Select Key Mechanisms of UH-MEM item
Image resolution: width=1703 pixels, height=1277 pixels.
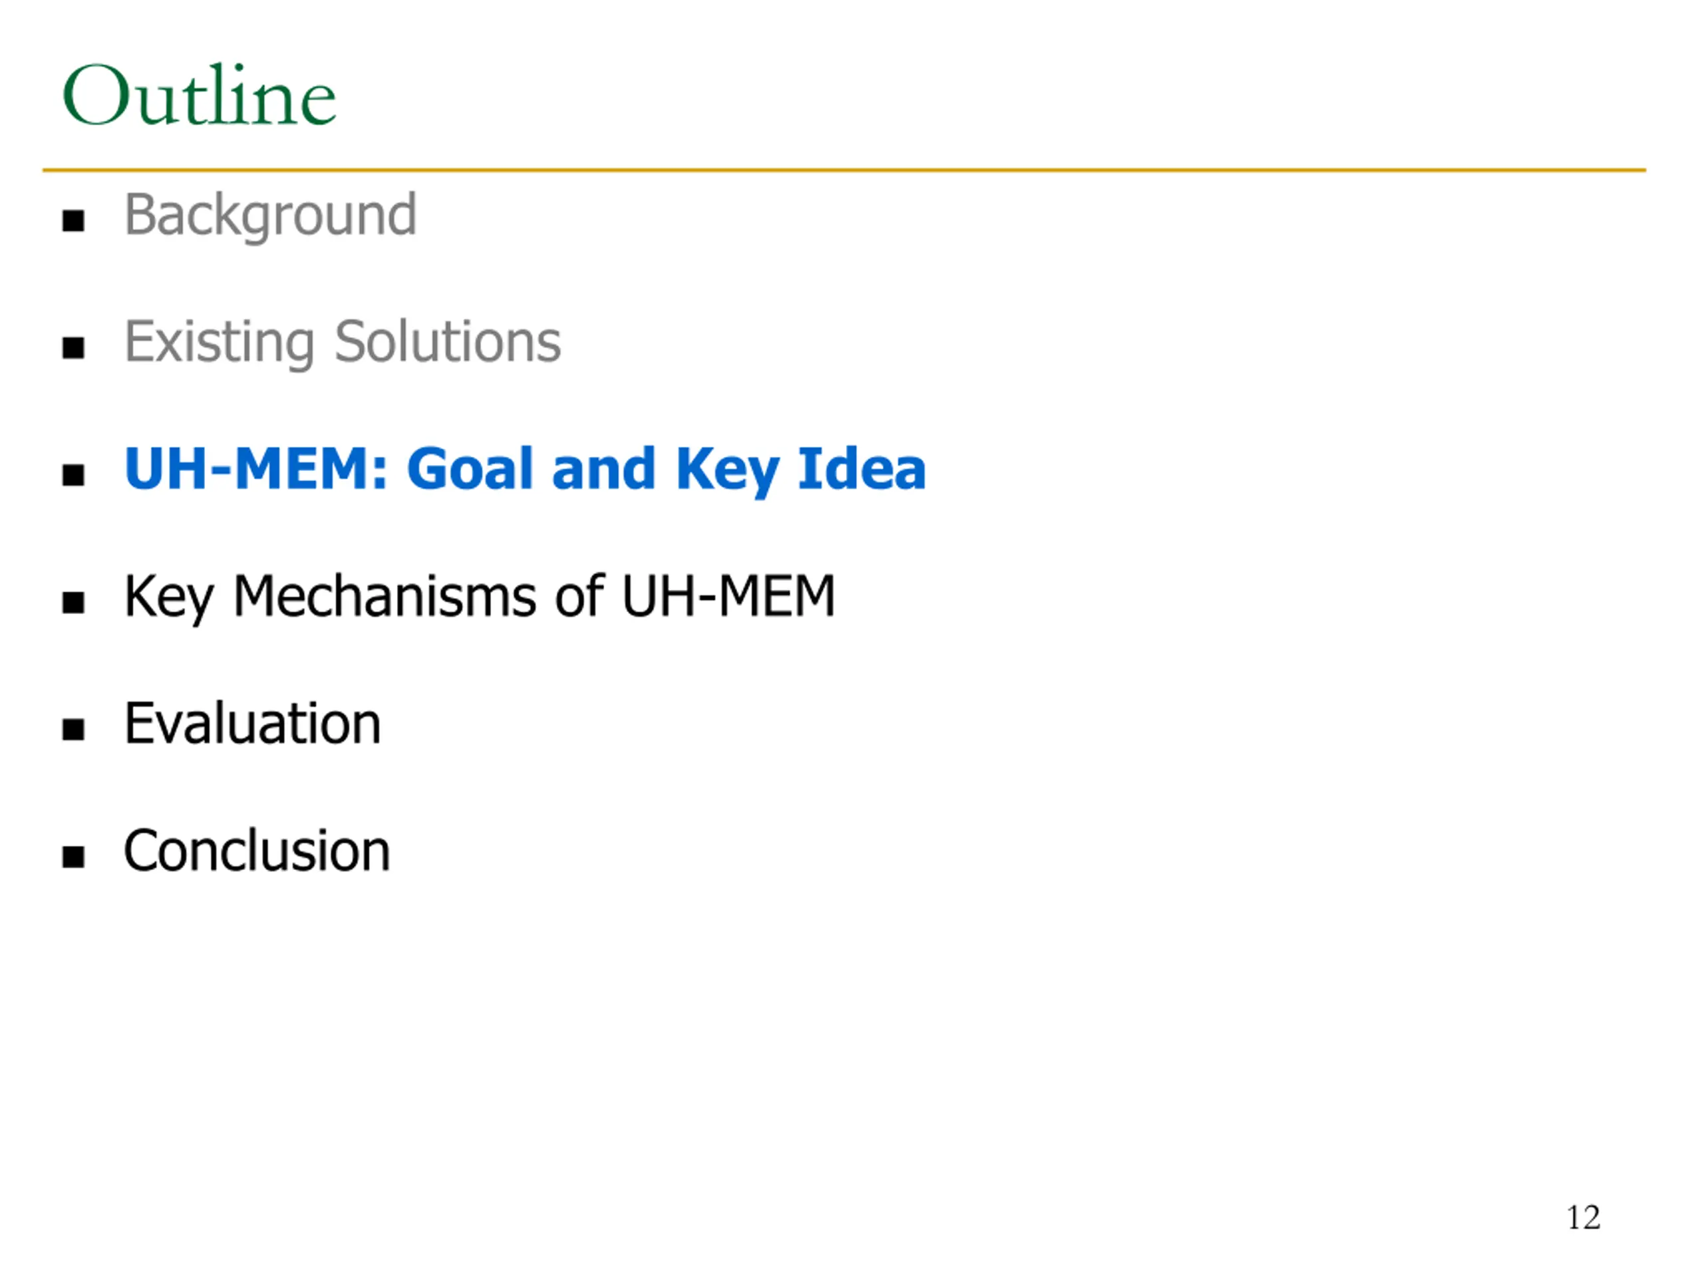tap(480, 598)
